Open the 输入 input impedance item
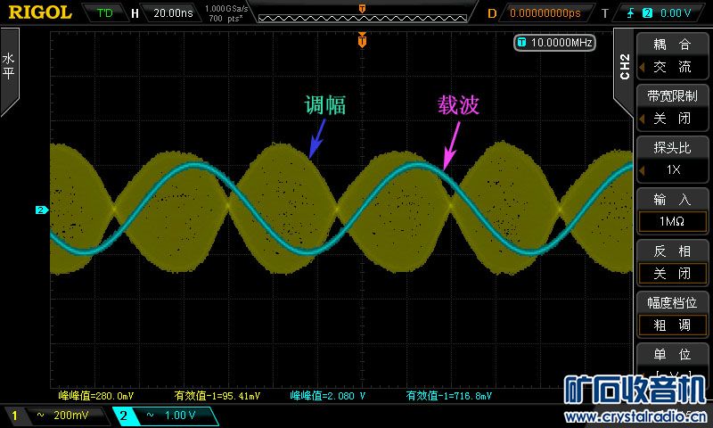713x428 pixels. click(672, 199)
